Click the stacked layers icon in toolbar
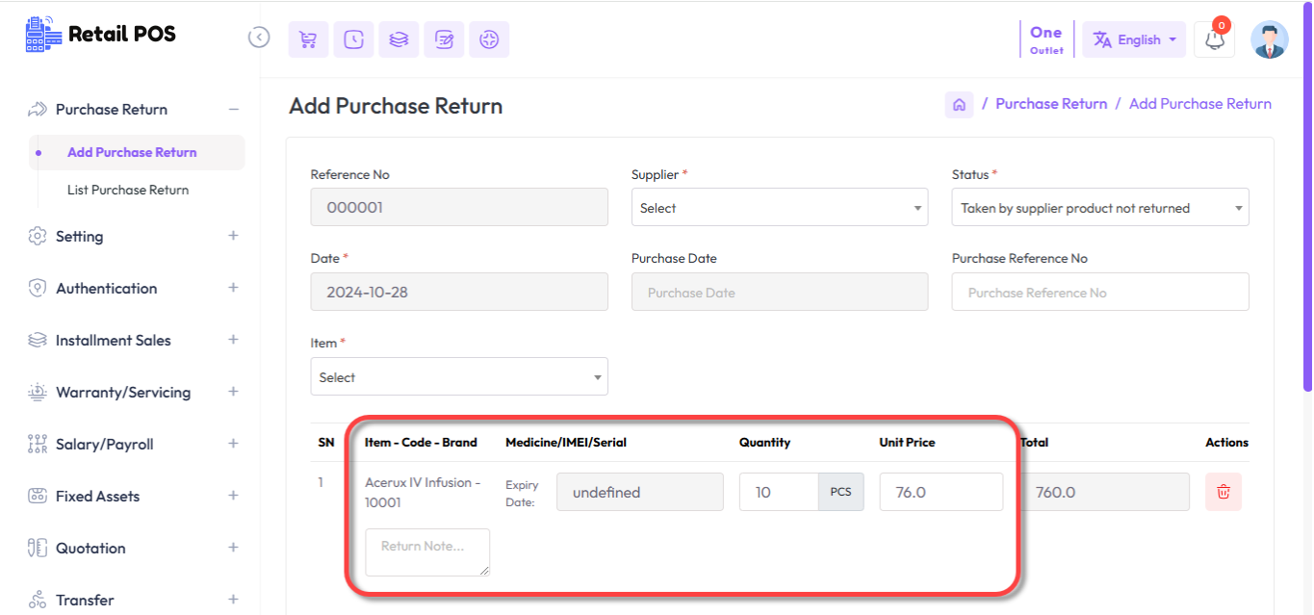This screenshot has width=1314, height=615. tap(399, 39)
